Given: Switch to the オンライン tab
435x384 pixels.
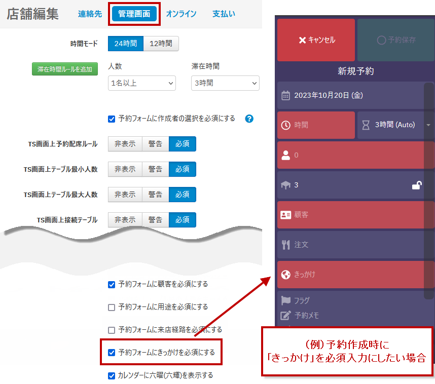Looking at the screenshot, I should (181, 14).
